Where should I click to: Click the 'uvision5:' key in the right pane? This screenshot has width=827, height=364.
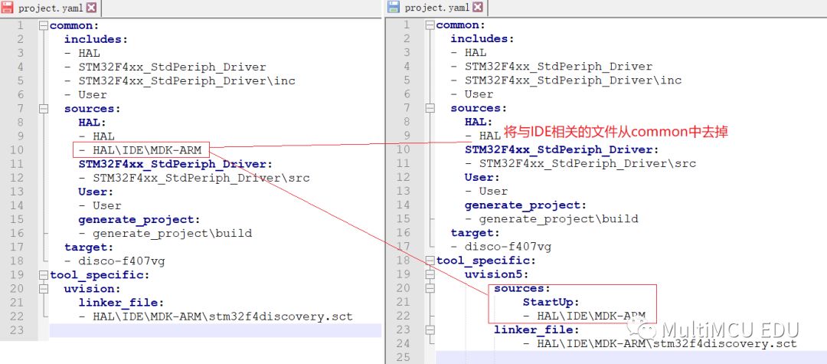pyautogui.click(x=497, y=274)
